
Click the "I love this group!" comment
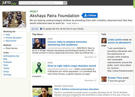coord(117,81)
